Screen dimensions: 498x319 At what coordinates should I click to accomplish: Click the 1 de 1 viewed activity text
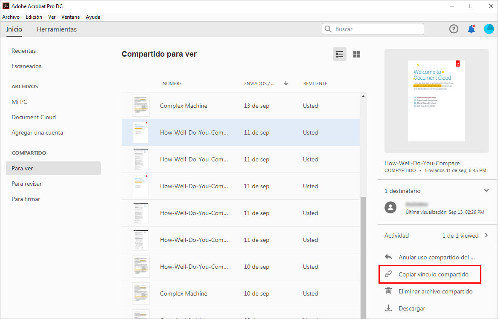[x=460, y=236]
